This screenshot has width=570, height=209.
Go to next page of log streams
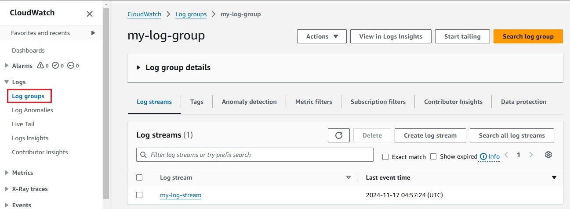coord(531,155)
